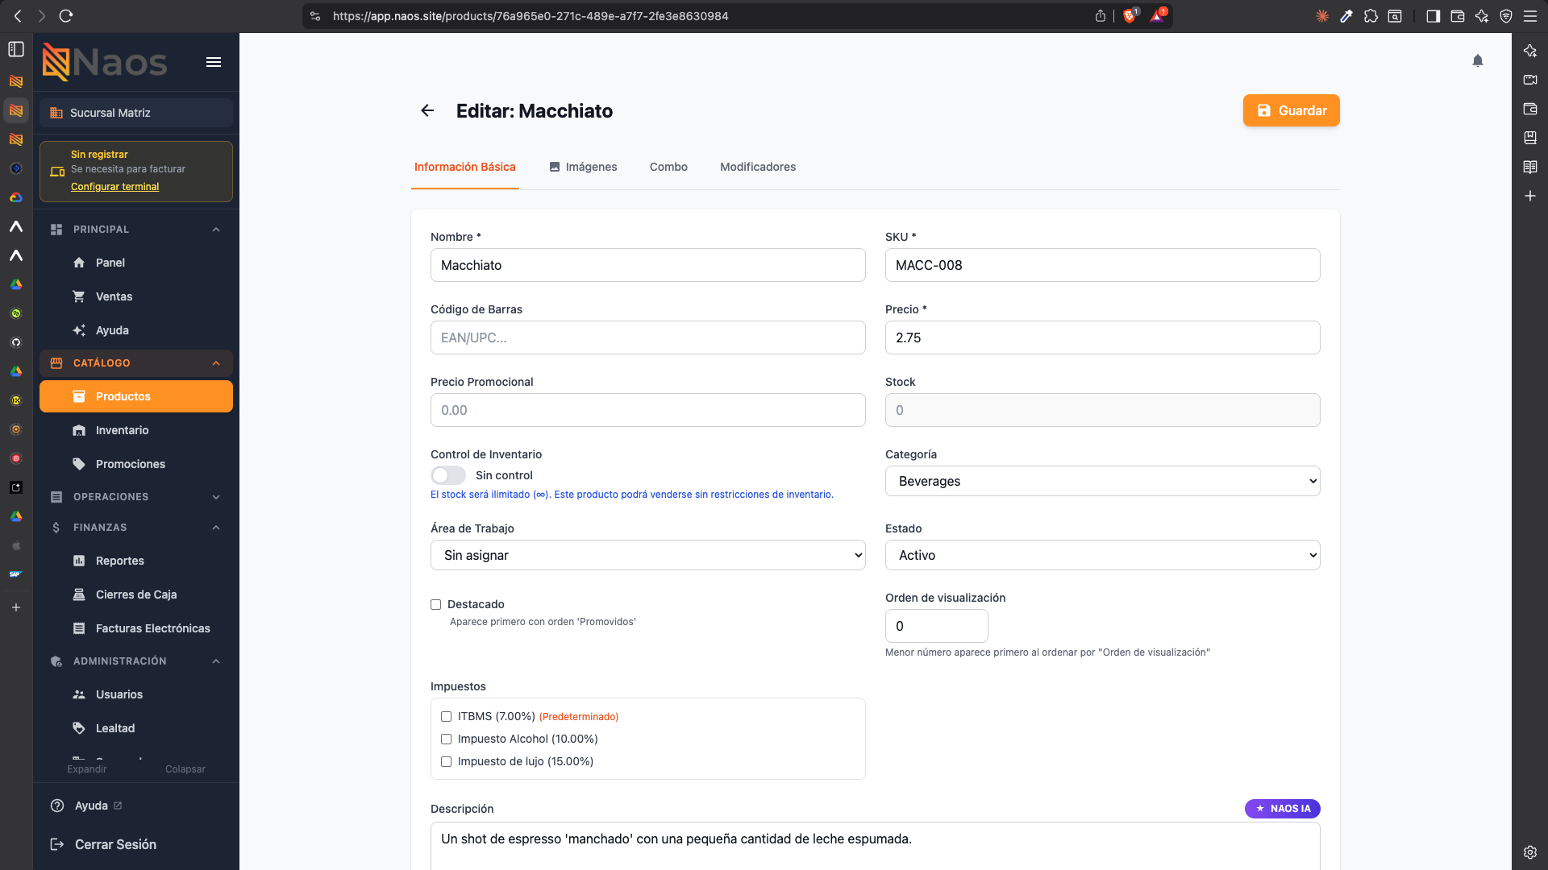Click the Cerrar Sesión logout icon
The height and width of the screenshot is (870, 1548).
[57, 844]
